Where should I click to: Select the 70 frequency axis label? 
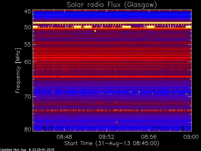click(x=28, y=97)
